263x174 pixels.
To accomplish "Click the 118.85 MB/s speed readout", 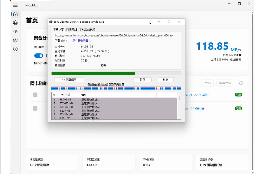I will coord(219,46).
